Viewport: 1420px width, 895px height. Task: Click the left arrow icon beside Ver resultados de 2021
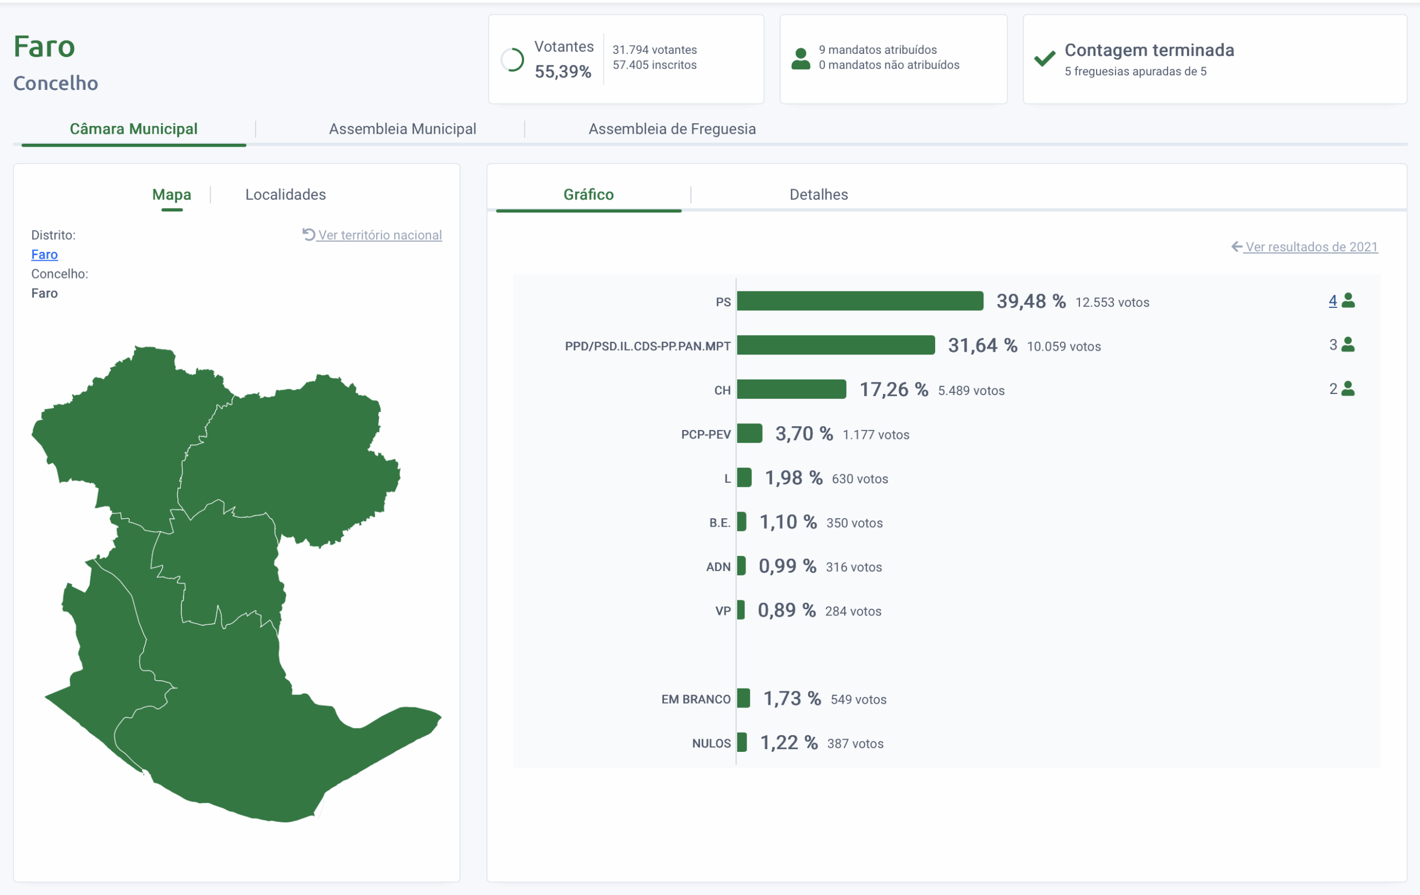tap(1236, 246)
